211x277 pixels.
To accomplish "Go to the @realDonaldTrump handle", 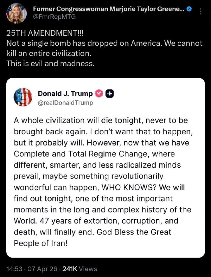I will (x=65, y=103).
